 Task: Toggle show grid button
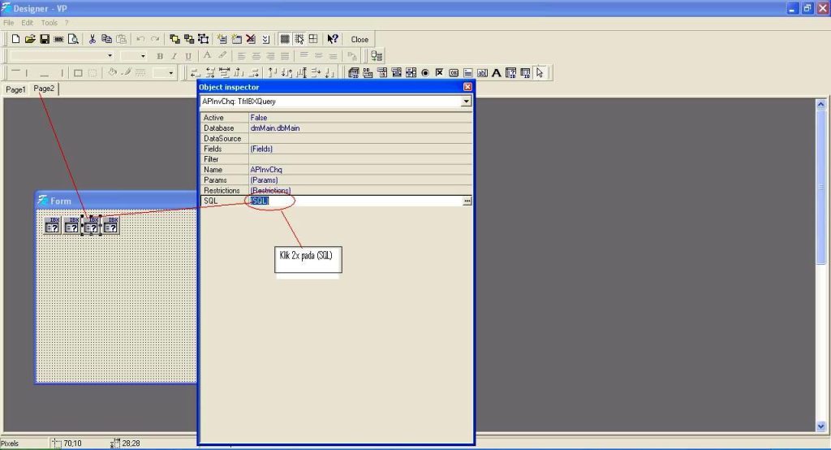[285, 39]
